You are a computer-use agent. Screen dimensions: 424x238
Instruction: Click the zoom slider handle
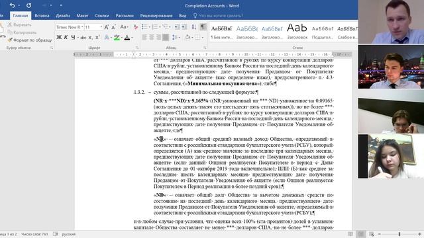click(399, 234)
